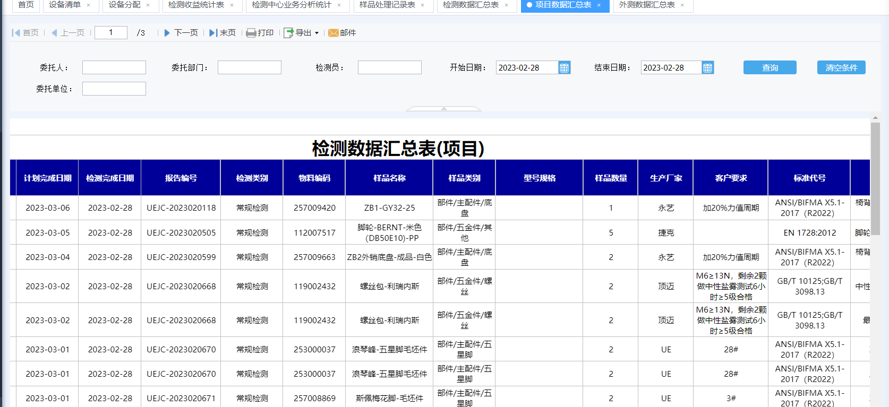
Task: Click sample name ZB1-GY32-25
Action: point(389,208)
